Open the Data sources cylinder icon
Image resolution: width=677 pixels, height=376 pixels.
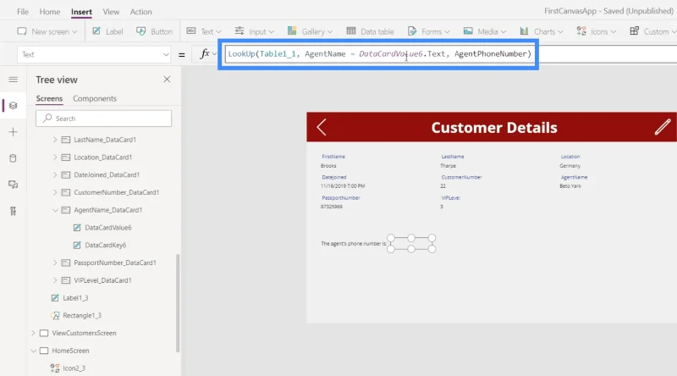pyautogui.click(x=13, y=158)
